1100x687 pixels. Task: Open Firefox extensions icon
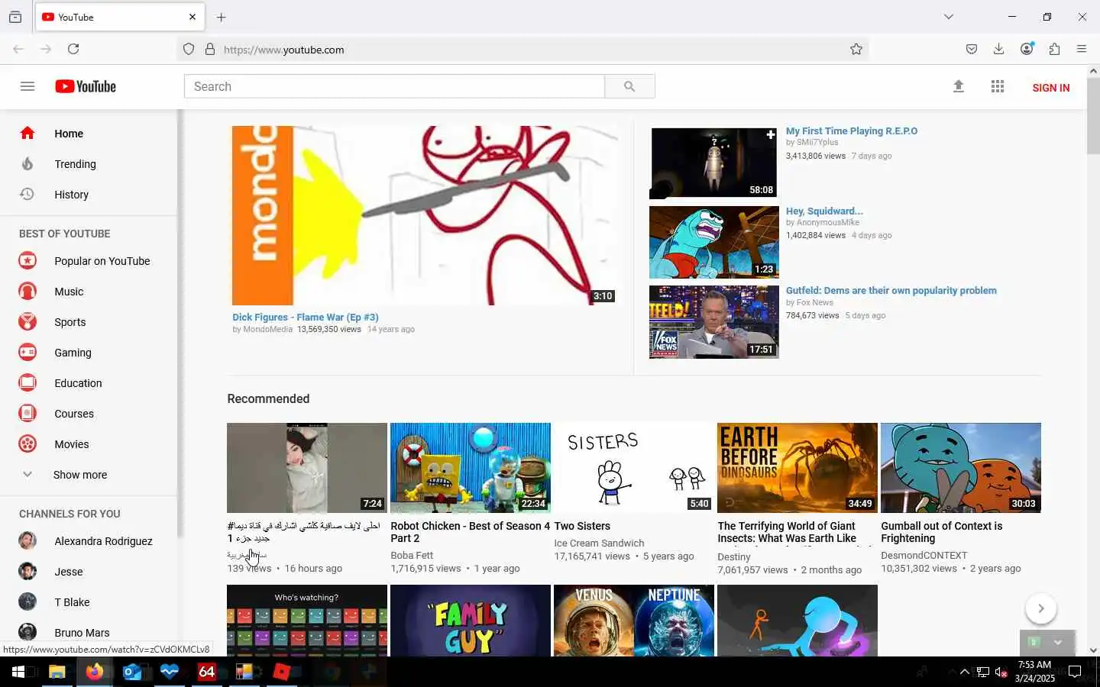(x=1054, y=49)
